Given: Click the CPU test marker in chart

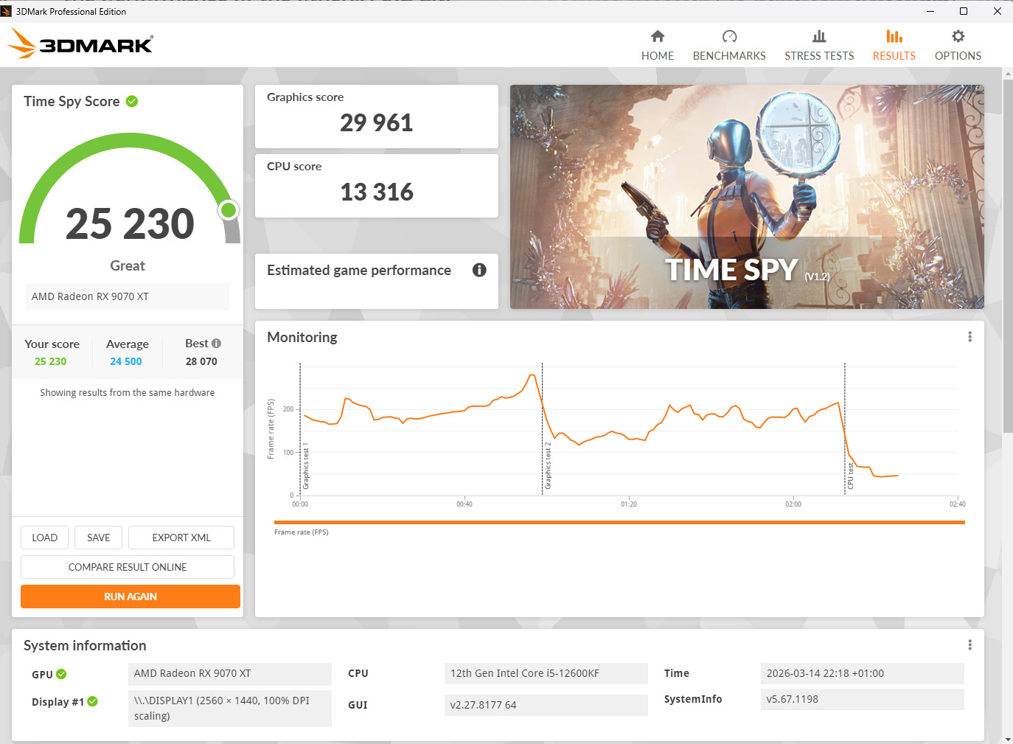Looking at the screenshot, I should [x=850, y=476].
